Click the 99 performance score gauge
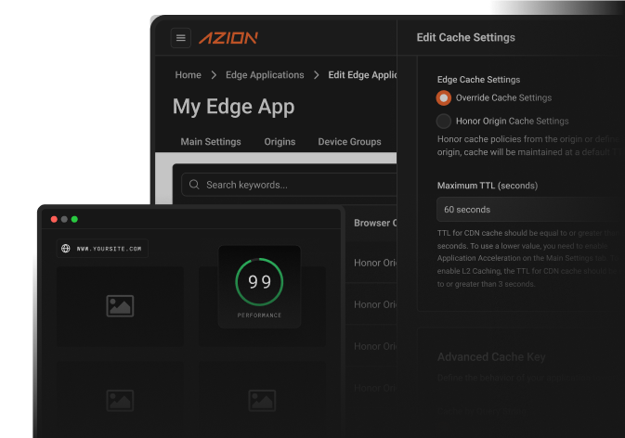The width and height of the screenshot is (625, 438). coord(259,282)
